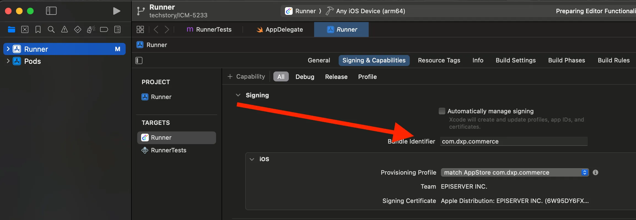
Task: Switch to the Build Settings tab
Action: click(516, 61)
